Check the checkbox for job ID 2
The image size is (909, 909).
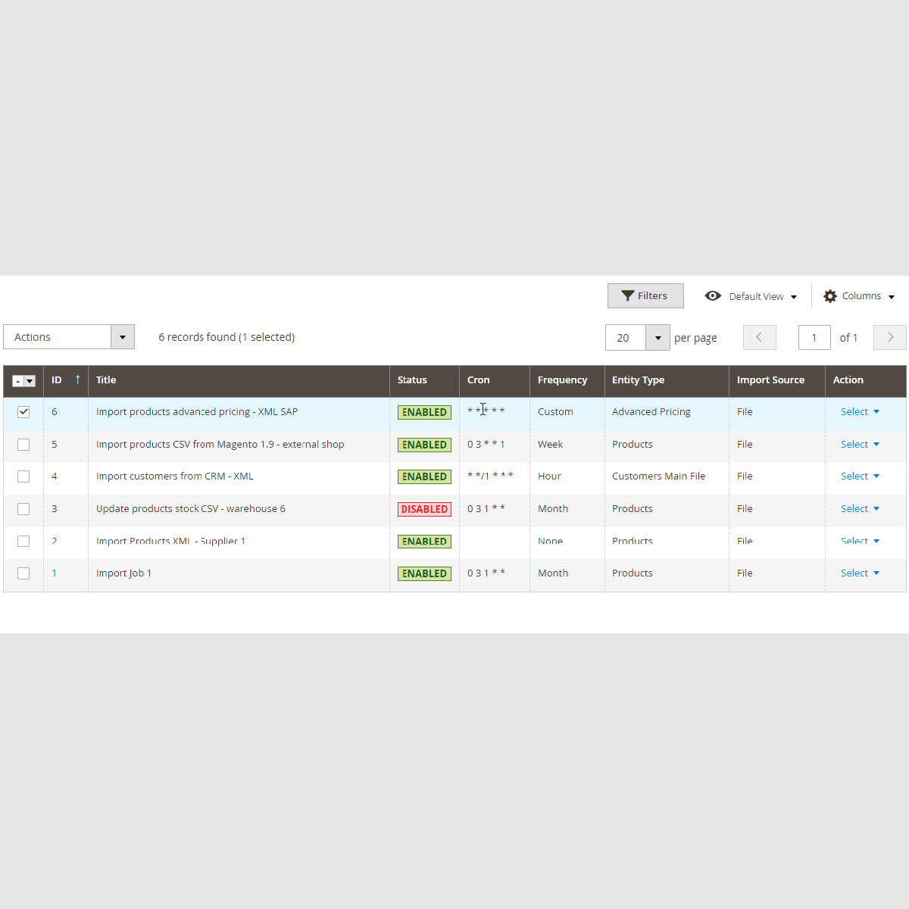pyautogui.click(x=23, y=541)
